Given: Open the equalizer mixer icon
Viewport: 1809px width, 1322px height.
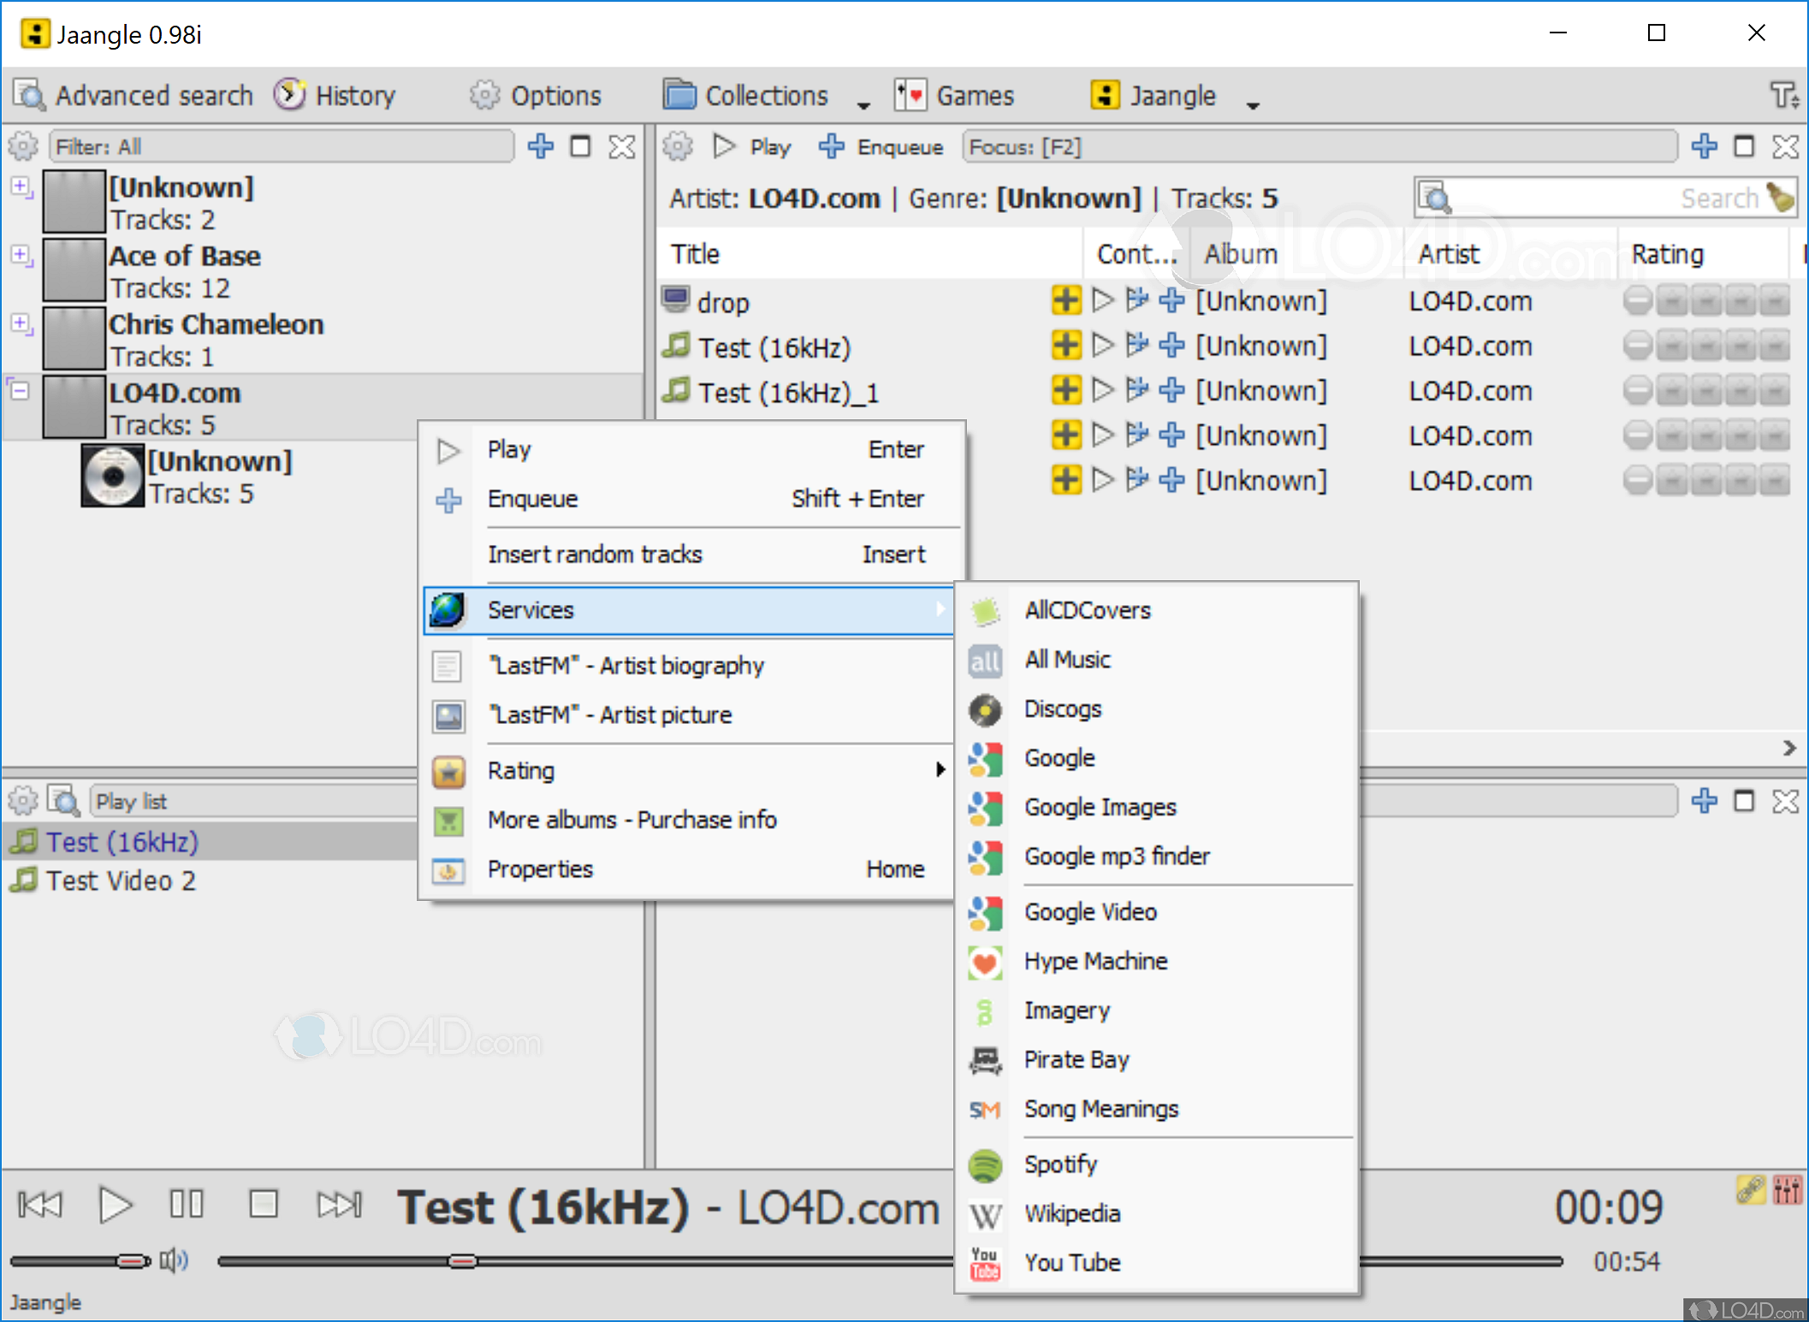Looking at the screenshot, I should [1787, 1189].
